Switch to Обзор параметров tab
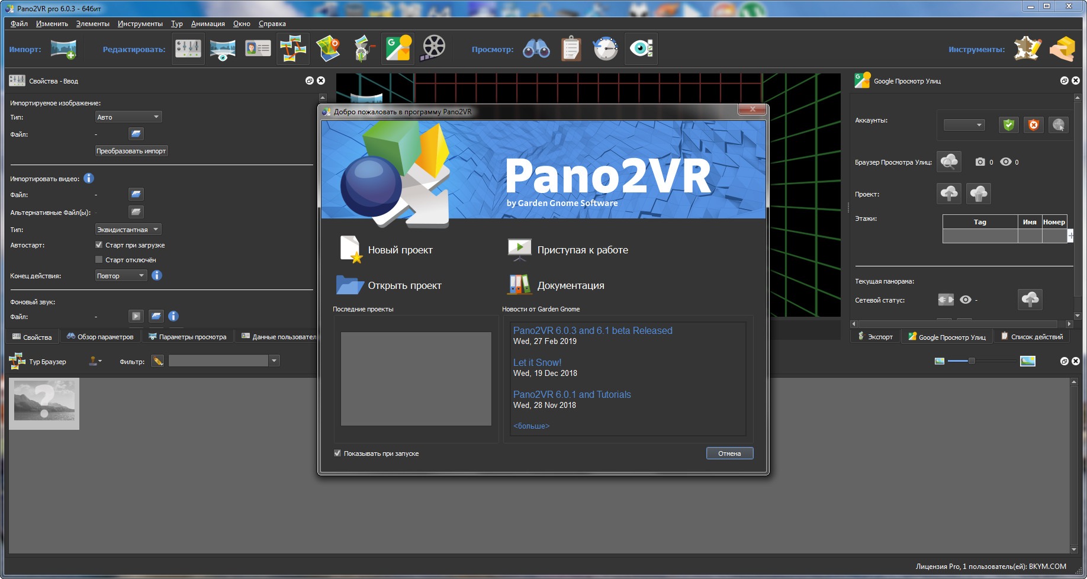 (100, 337)
